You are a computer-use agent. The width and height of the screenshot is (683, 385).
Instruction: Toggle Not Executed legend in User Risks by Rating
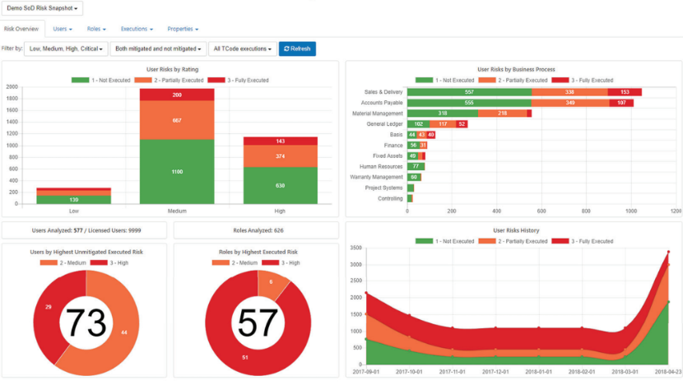click(101, 80)
